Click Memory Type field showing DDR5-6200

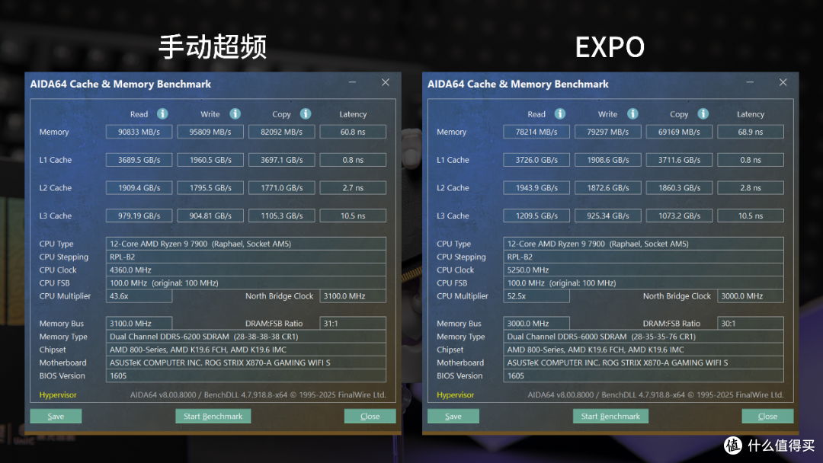tap(245, 336)
